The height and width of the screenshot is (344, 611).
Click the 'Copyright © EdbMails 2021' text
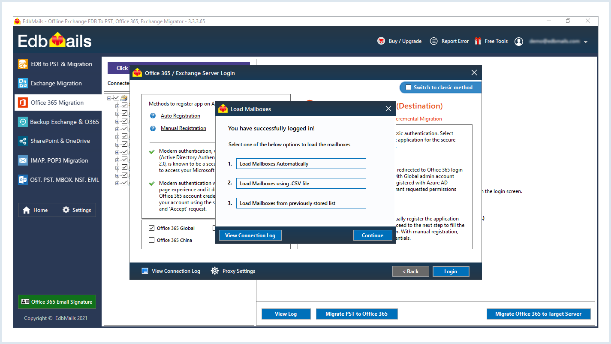click(56, 318)
